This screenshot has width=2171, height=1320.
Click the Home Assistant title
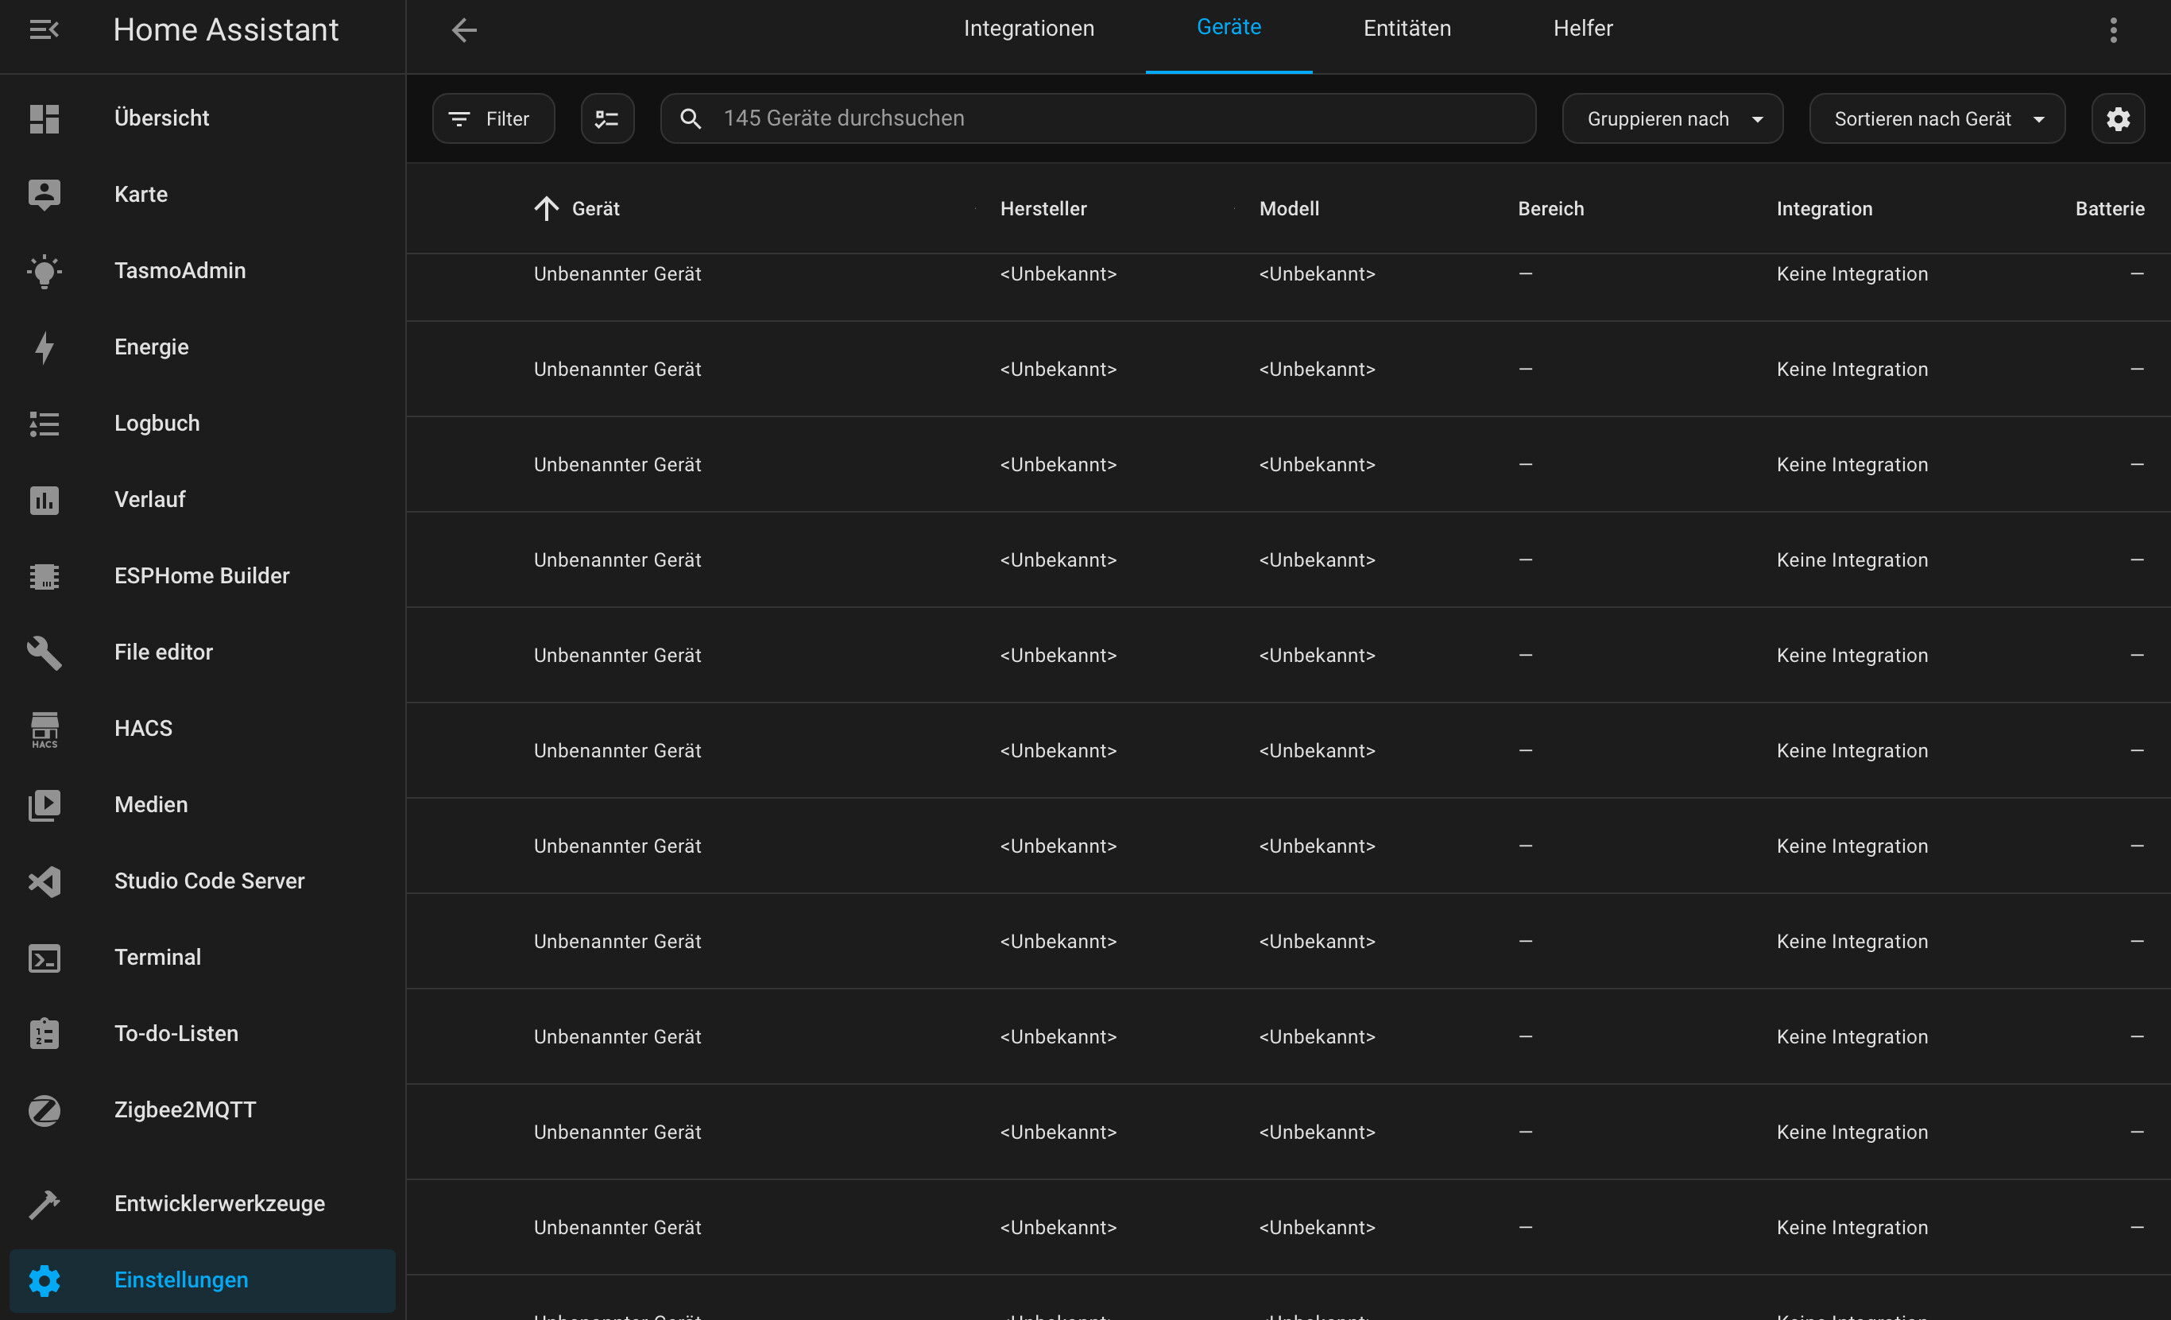tap(226, 30)
